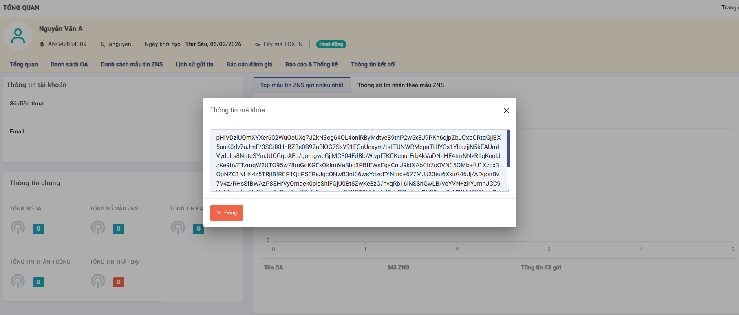Screen dimensions: 739x315
Task: Click the account ID icon near ANG47854309
Action: [x=42, y=44]
